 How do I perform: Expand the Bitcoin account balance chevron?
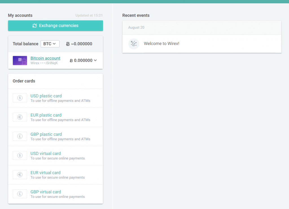click(95, 60)
